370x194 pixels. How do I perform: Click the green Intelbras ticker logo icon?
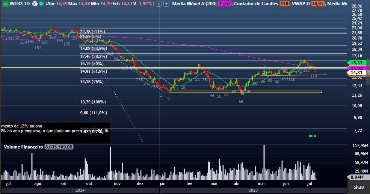pyautogui.click(x=5, y=3)
